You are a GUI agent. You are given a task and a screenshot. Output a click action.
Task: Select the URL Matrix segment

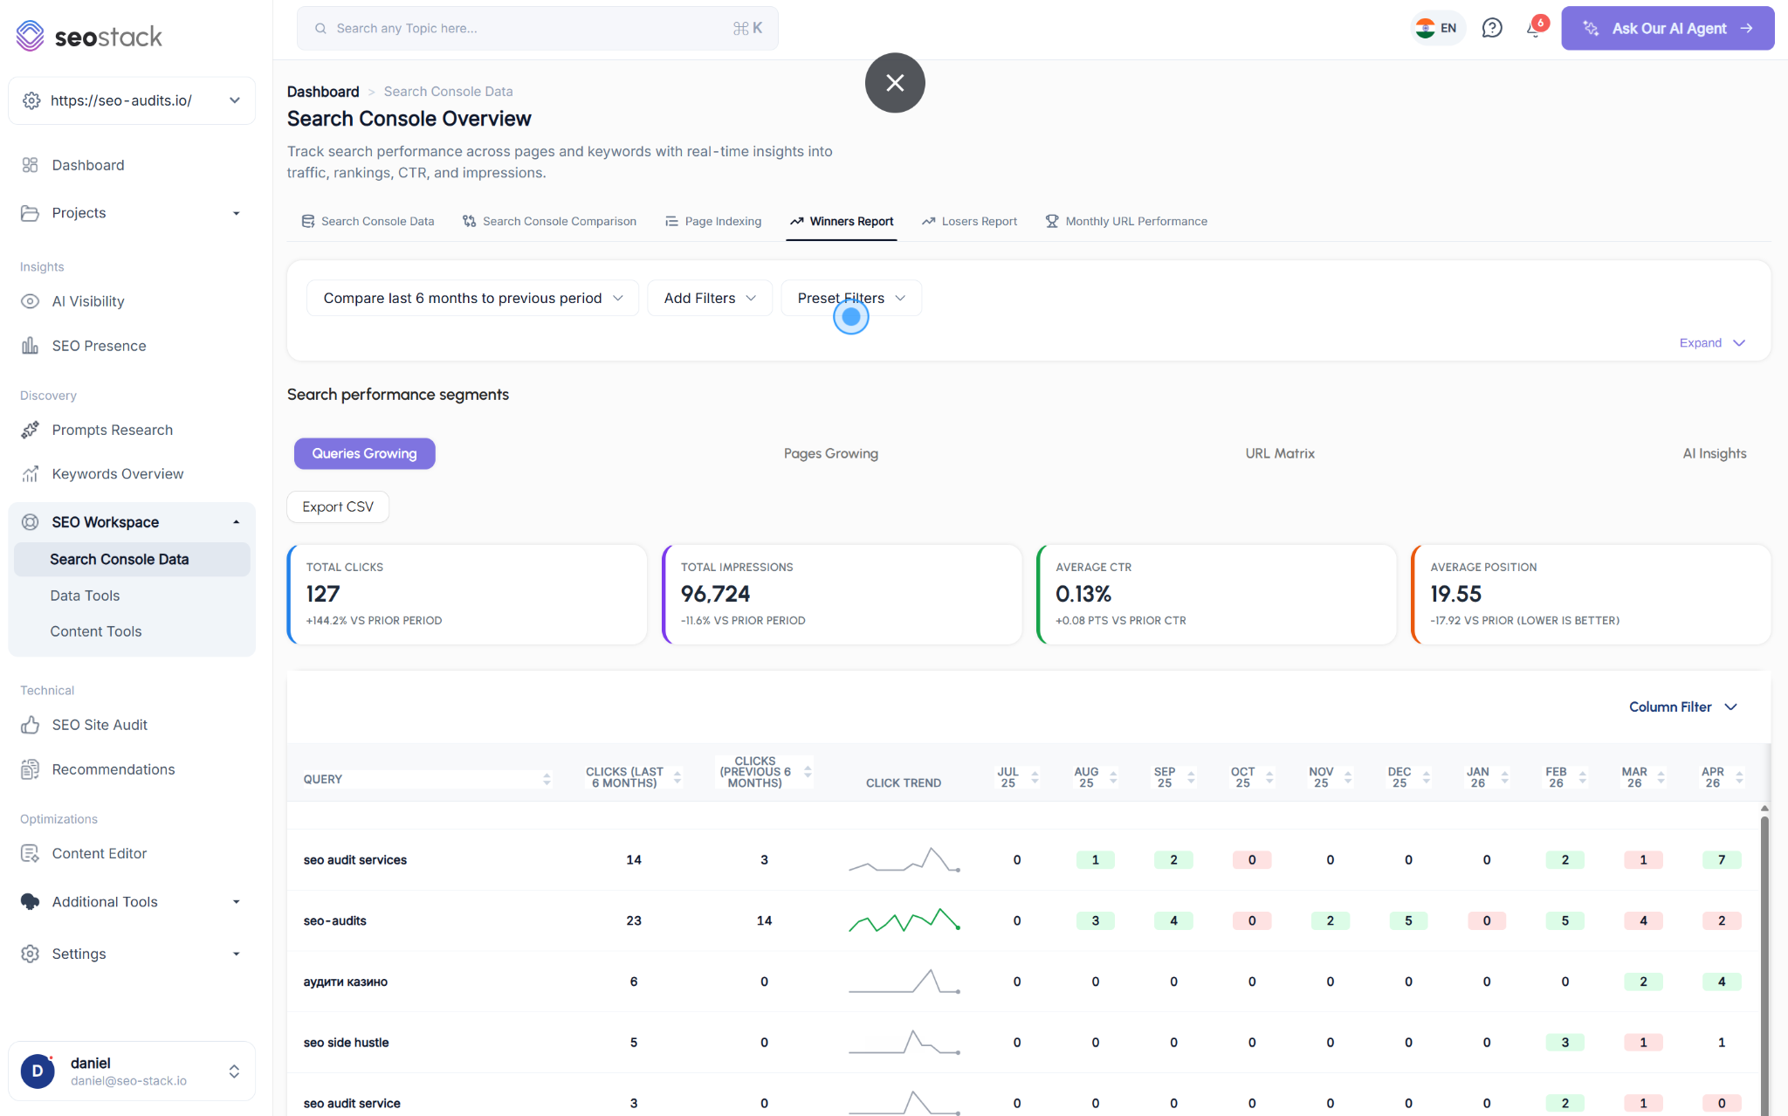point(1280,453)
